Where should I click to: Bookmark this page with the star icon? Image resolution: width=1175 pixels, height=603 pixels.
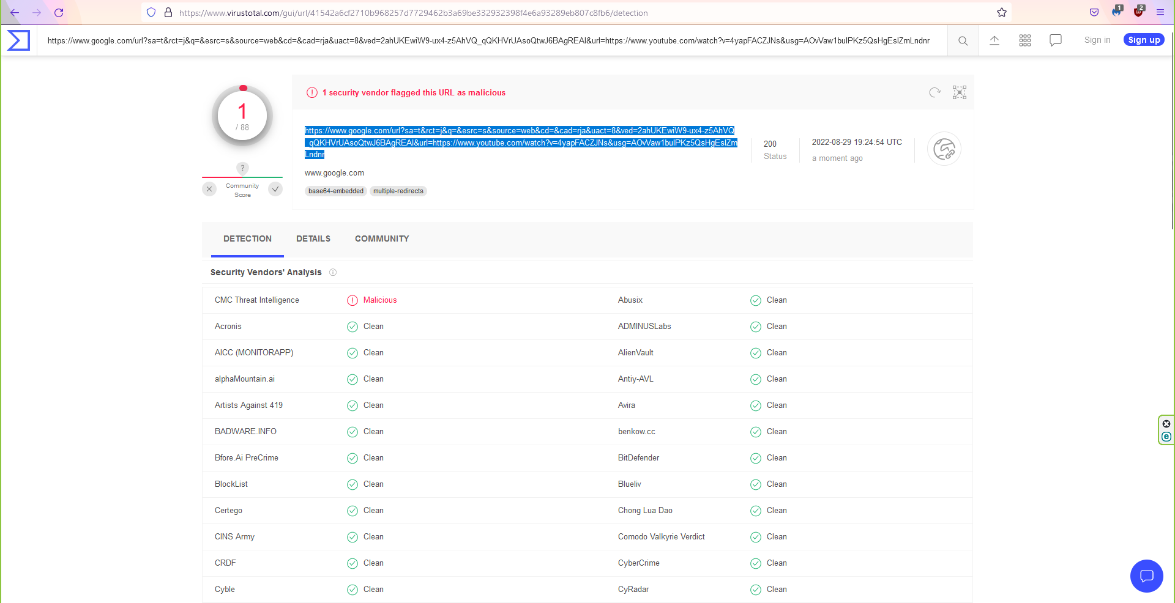pos(1002,12)
